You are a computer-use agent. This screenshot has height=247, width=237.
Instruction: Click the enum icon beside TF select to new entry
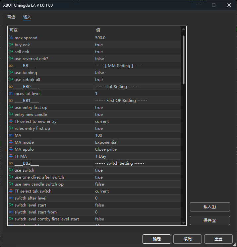(11, 122)
